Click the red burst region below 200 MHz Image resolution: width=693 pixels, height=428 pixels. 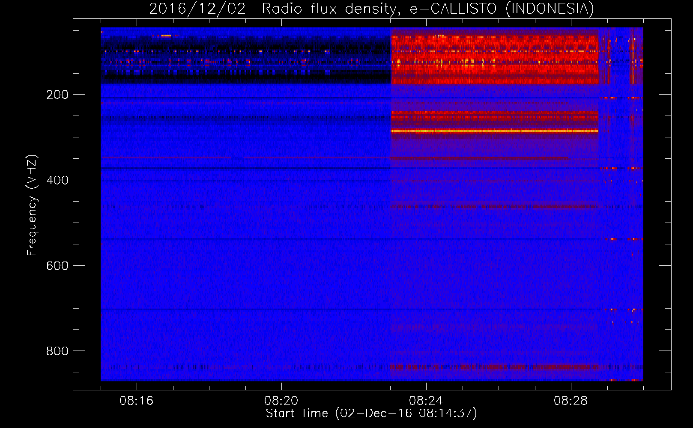[494, 60]
